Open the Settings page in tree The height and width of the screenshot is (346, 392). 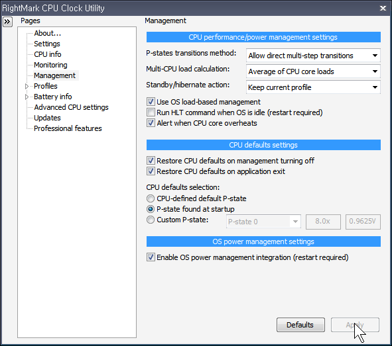pyautogui.click(x=47, y=44)
